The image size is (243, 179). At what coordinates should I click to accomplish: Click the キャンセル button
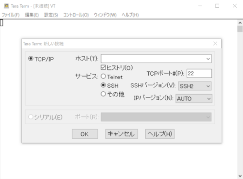pyautogui.click(x=121, y=134)
